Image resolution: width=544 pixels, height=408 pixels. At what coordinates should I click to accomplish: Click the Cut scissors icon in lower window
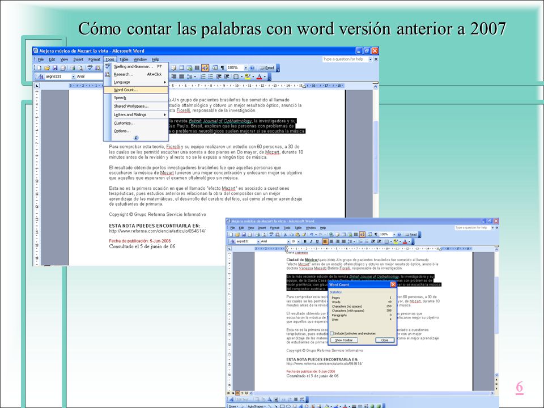286,235
